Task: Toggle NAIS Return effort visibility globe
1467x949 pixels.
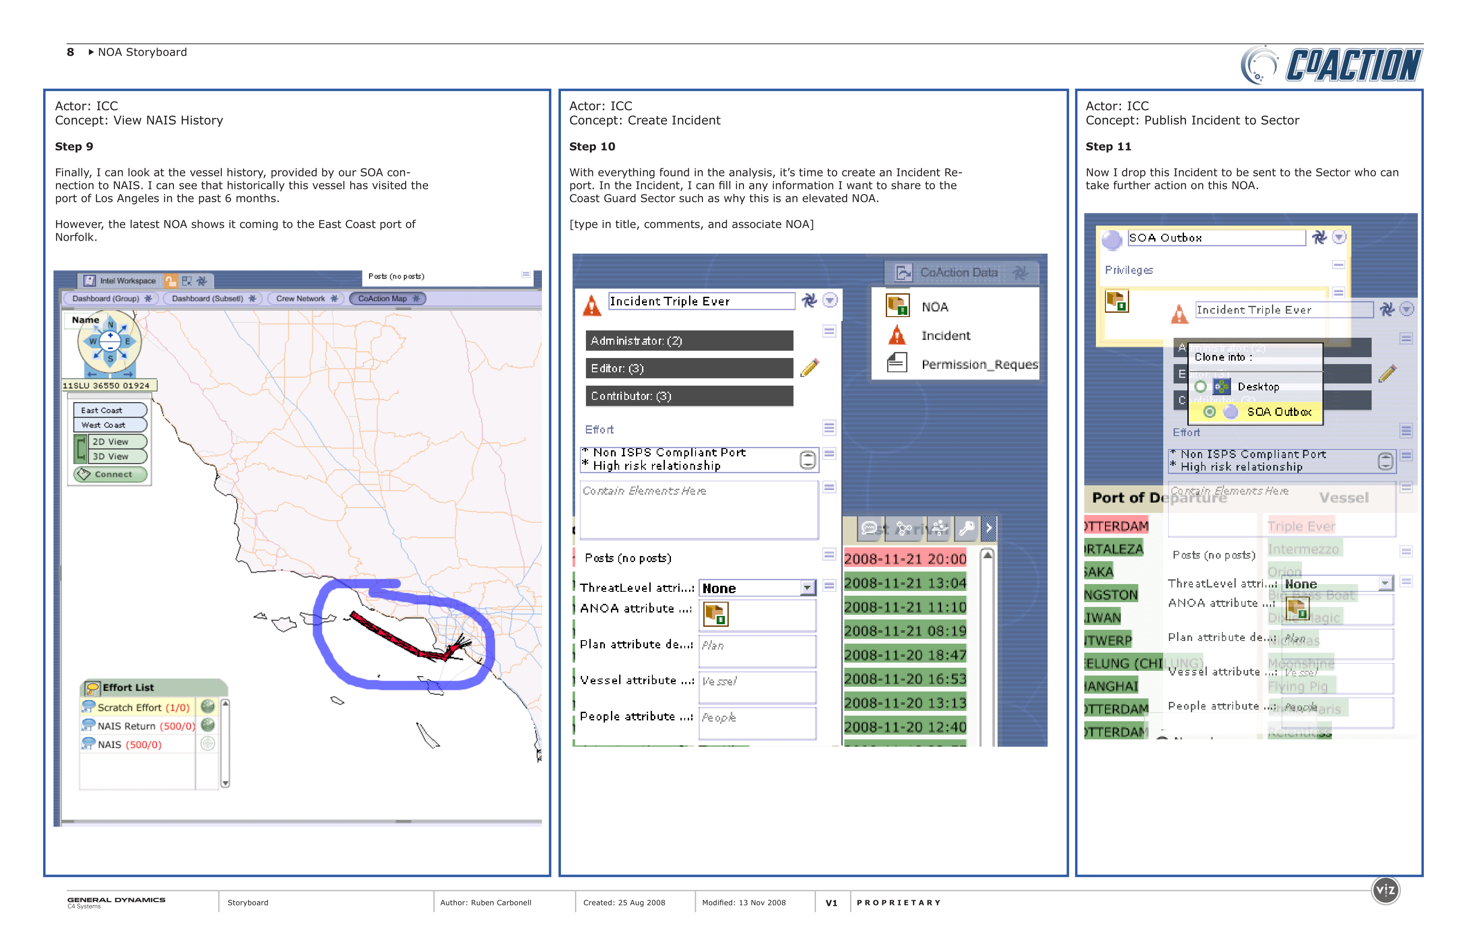Action: tap(208, 725)
